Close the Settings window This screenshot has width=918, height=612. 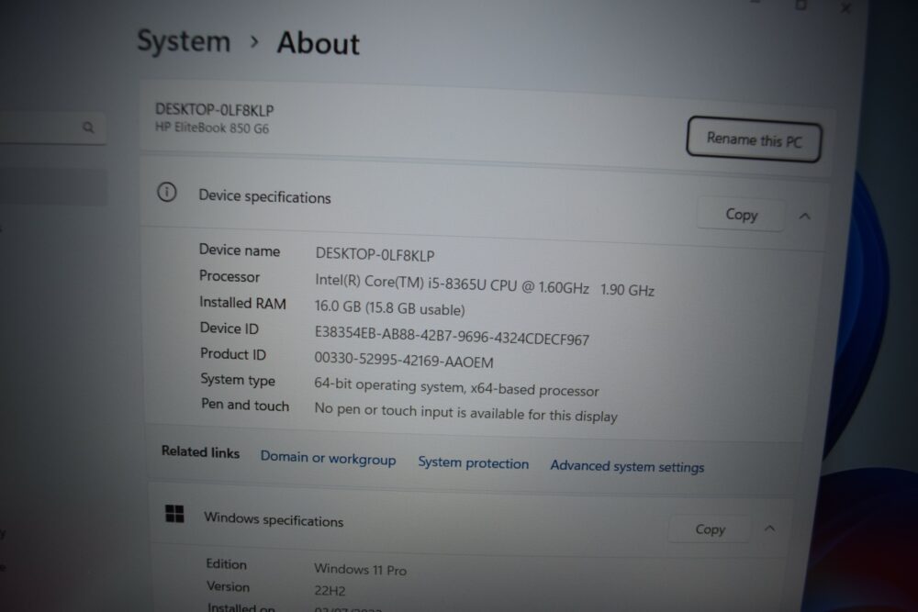pos(845,7)
